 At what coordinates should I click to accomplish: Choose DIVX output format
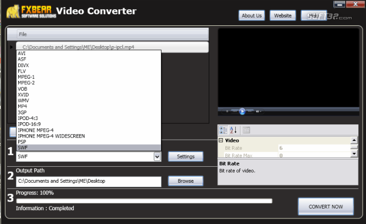(x=89, y=65)
